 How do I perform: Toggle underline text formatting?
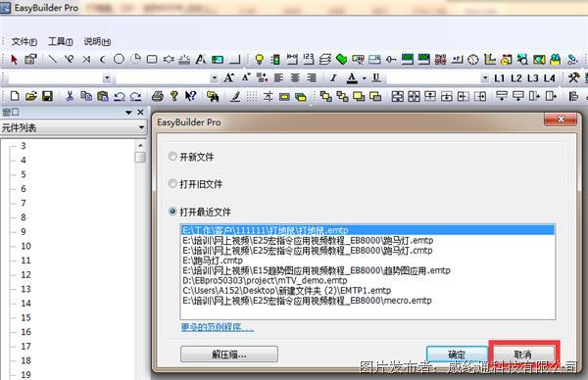pos(376,78)
